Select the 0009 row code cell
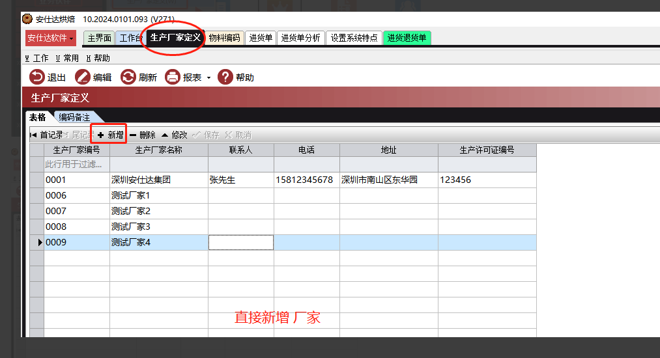 click(x=77, y=242)
